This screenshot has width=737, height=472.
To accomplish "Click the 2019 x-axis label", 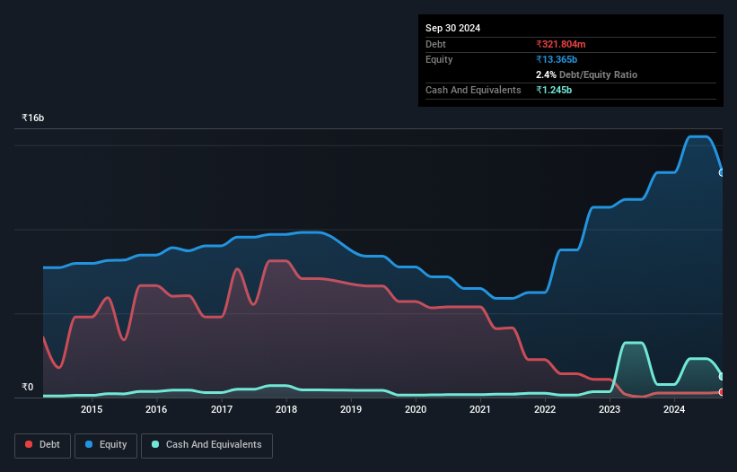I will click(x=351, y=409).
